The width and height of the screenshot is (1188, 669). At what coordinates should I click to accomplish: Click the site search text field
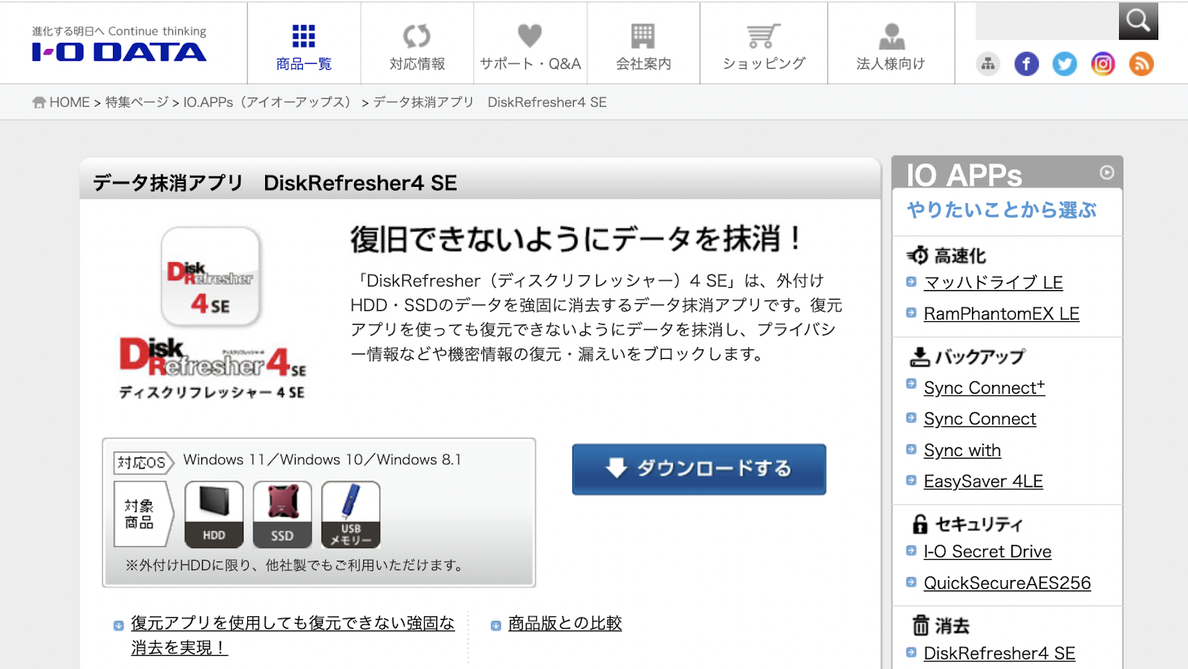click(1047, 21)
